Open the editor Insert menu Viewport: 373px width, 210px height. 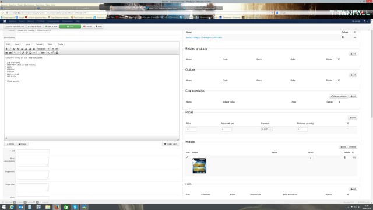pyautogui.click(x=18, y=44)
